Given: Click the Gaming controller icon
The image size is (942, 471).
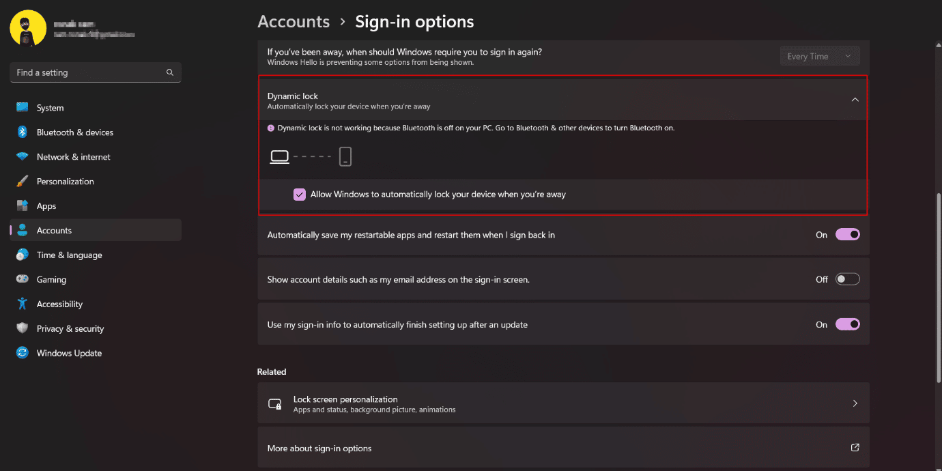Looking at the screenshot, I should click(x=23, y=280).
